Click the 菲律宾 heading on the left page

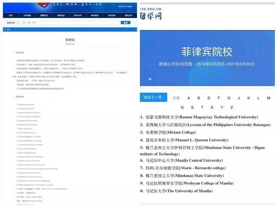(70, 40)
